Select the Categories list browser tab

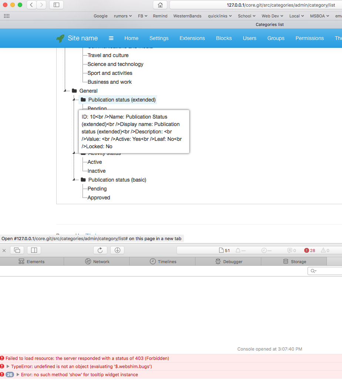pos(269,24)
